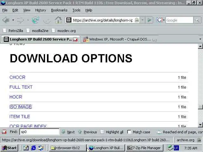This screenshot has width=203, height=152.
Task: Click Highlight all button
Action: click(112, 132)
